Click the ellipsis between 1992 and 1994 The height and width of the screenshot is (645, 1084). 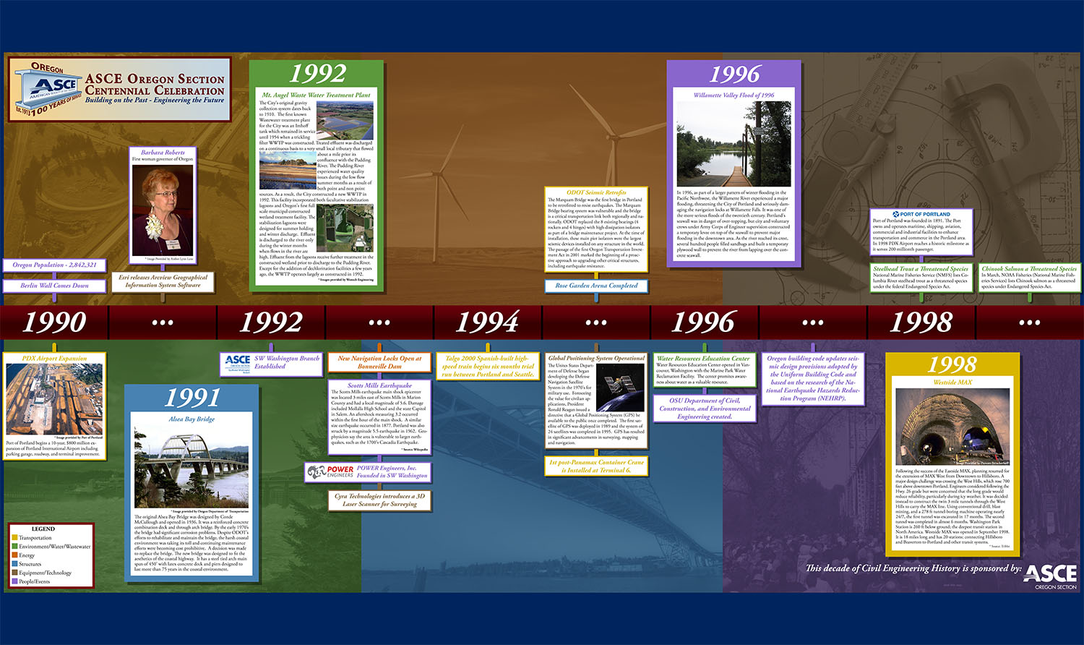(x=379, y=322)
